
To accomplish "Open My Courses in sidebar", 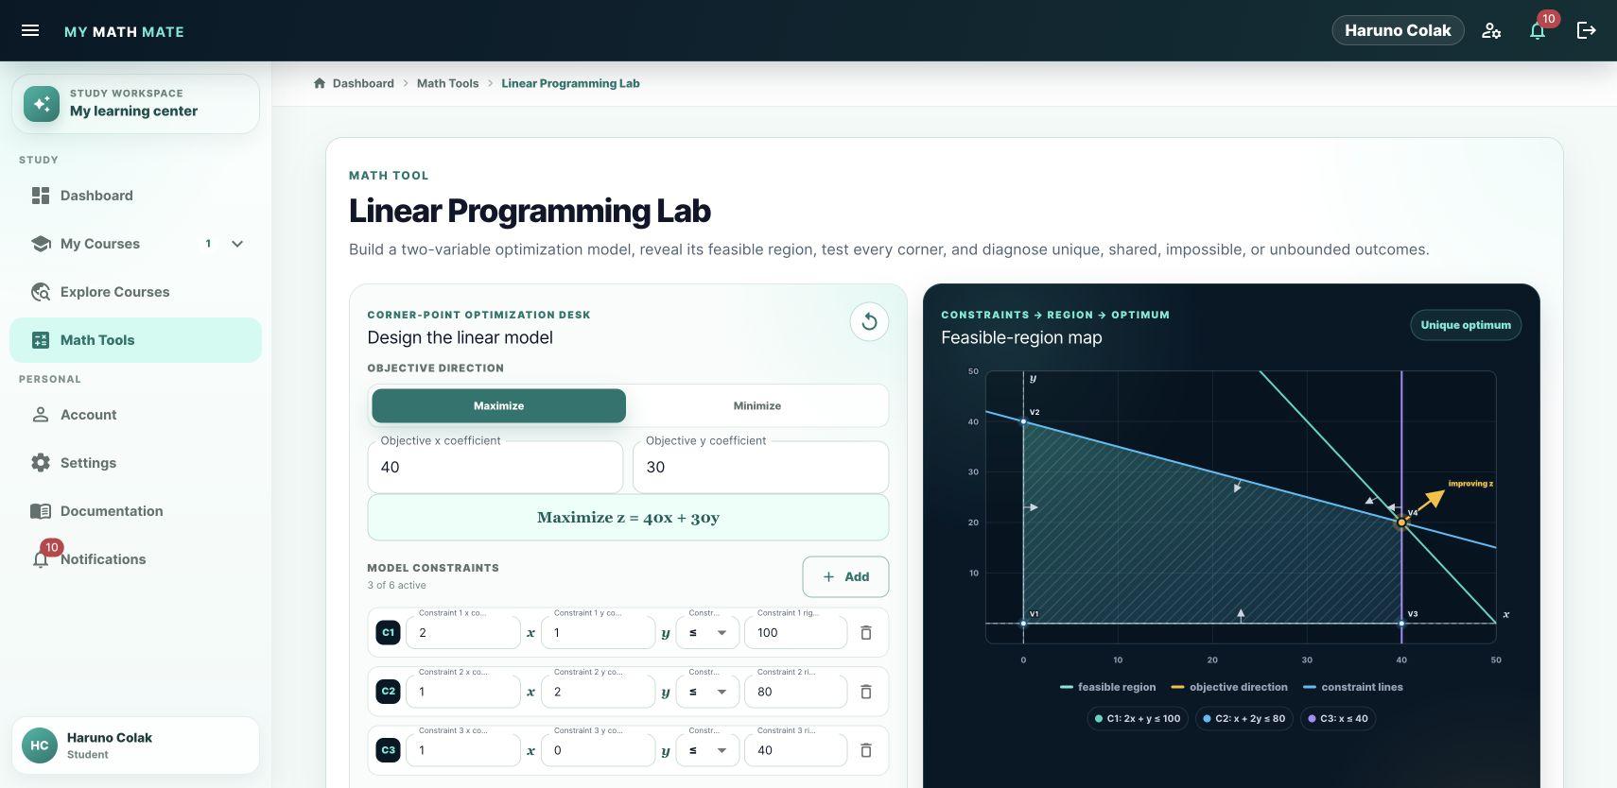I will tap(135, 244).
